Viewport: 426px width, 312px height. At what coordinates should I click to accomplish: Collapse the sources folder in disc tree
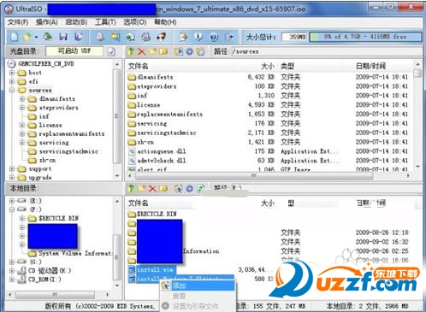click(12, 91)
